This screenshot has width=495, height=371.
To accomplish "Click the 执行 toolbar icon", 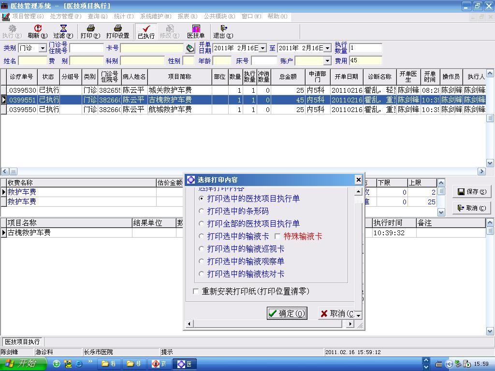I will [12, 31].
